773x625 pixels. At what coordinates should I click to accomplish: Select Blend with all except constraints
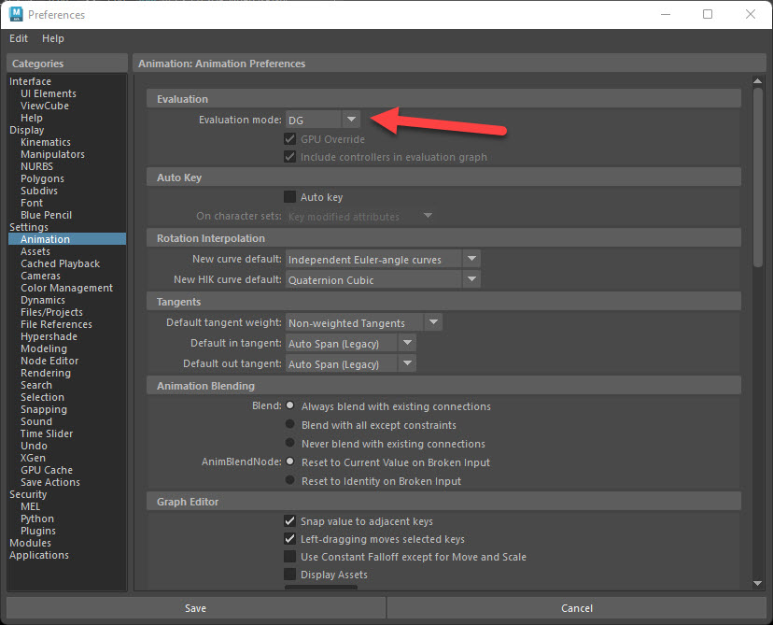point(292,426)
